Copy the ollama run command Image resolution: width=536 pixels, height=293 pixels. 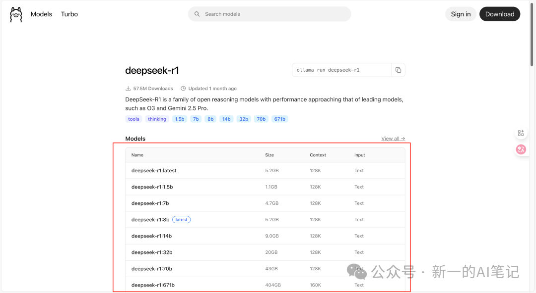[x=398, y=70]
